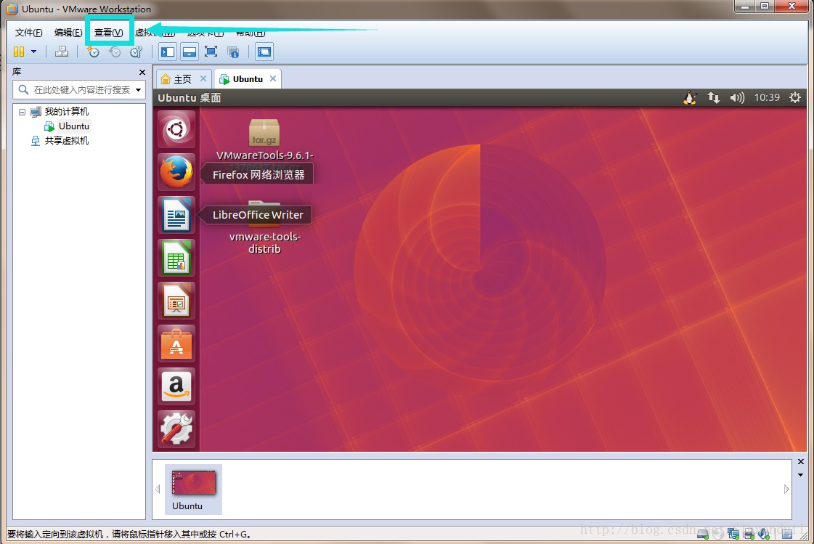Enter full screen mode for the VM
The image size is (814, 544).
[x=211, y=52]
